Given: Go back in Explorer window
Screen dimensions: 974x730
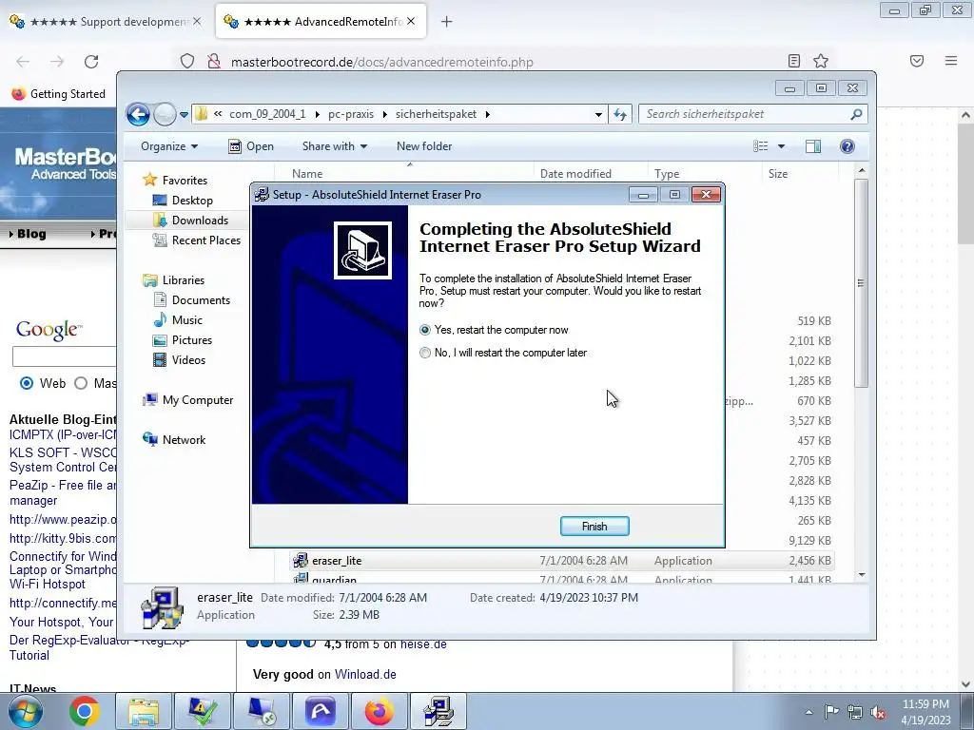Looking at the screenshot, I should tap(138, 114).
